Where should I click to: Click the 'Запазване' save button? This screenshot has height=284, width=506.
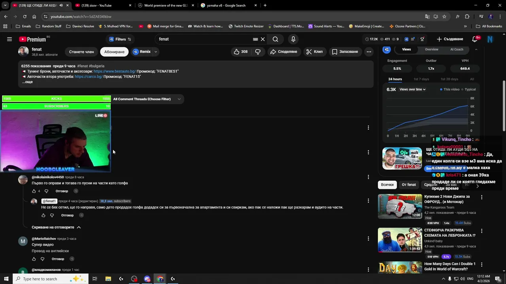pyautogui.click(x=345, y=52)
